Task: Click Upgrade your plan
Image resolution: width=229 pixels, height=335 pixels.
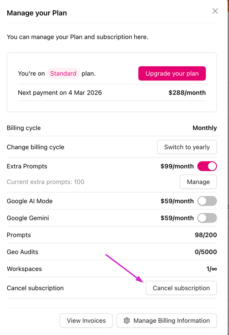Action: coord(172,73)
